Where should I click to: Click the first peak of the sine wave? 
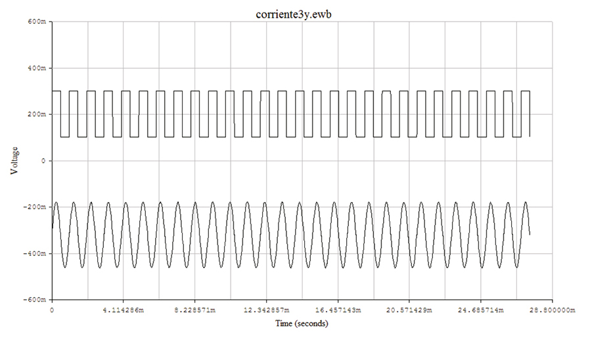[x=57, y=203]
